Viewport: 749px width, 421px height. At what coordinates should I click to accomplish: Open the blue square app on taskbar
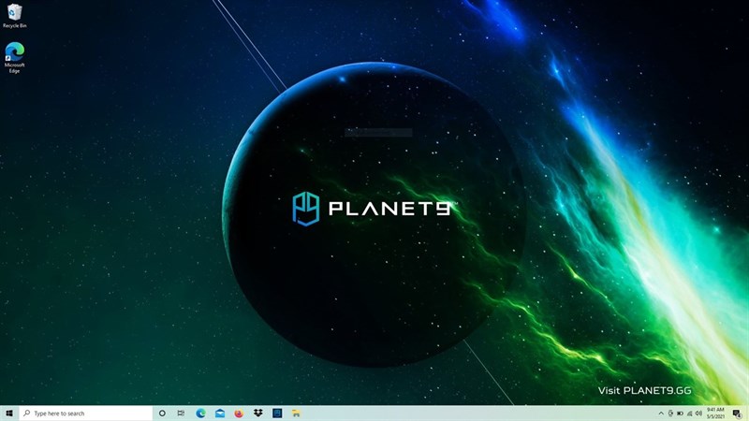pos(277,414)
